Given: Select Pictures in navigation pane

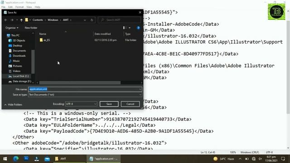Looking at the screenshot, I should coord(17,66).
